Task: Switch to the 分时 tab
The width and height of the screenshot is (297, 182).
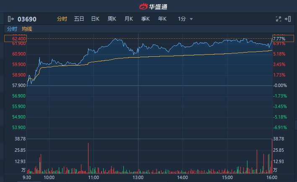Action: (x=62, y=19)
